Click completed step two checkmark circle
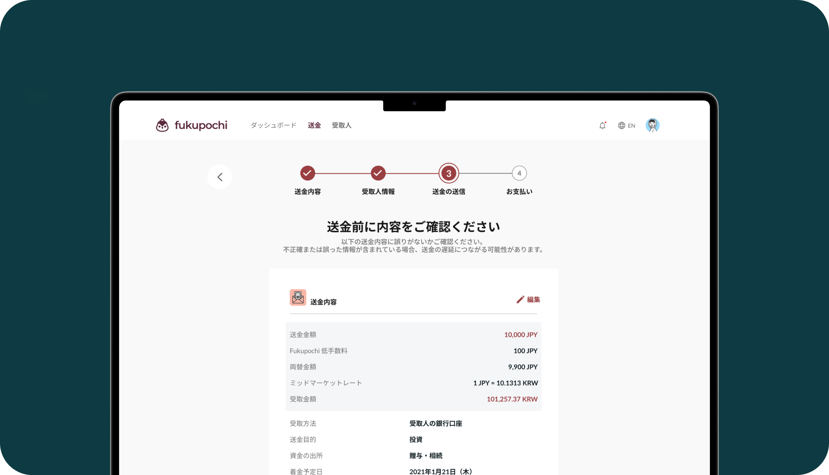Screen dimensions: 829x475 coord(378,173)
